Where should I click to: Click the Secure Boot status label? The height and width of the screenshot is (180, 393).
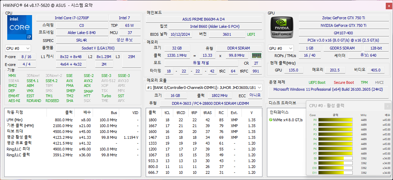click(x=344, y=82)
